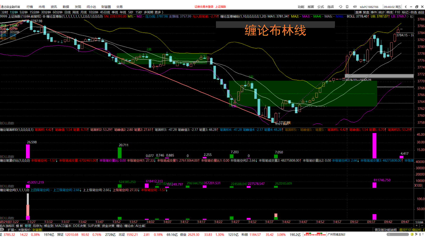The image size is (425, 239).
Task: Click the back arrow in title bar
Action: pyautogui.click(x=406, y=7)
